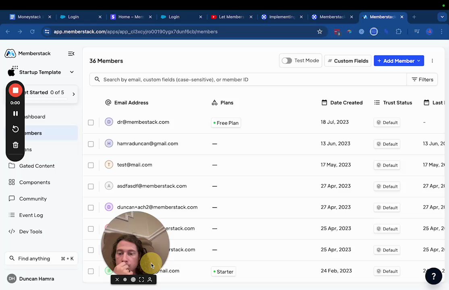Focus the member search field
This screenshot has height=290, width=449.
point(248,80)
